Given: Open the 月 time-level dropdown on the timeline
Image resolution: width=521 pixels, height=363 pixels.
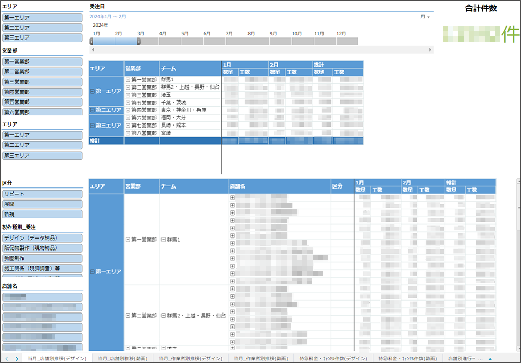Looking at the screenshot, I should [425, 17].
